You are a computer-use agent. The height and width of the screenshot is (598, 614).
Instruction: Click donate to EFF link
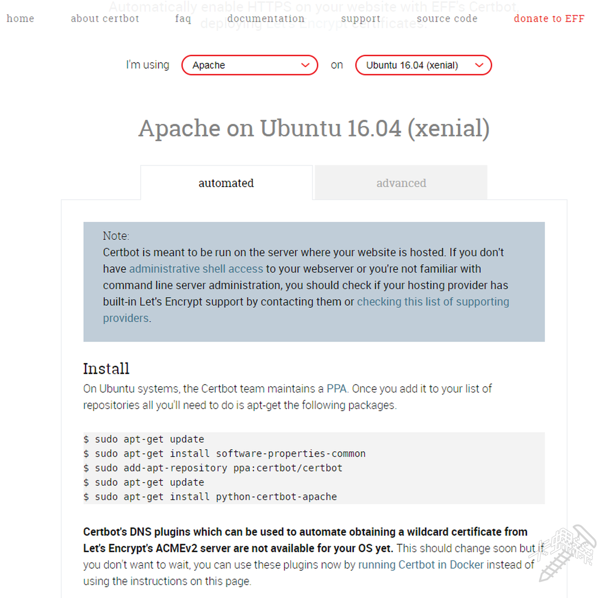click(x=549, y=19)
